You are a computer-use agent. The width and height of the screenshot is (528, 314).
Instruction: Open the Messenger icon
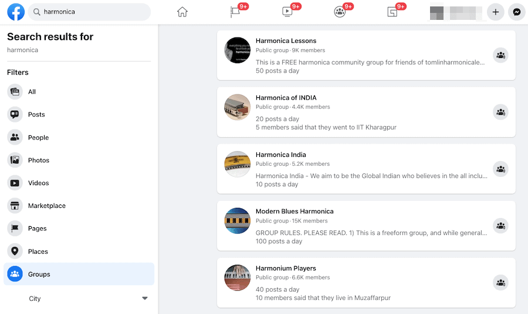coord(517,12)
